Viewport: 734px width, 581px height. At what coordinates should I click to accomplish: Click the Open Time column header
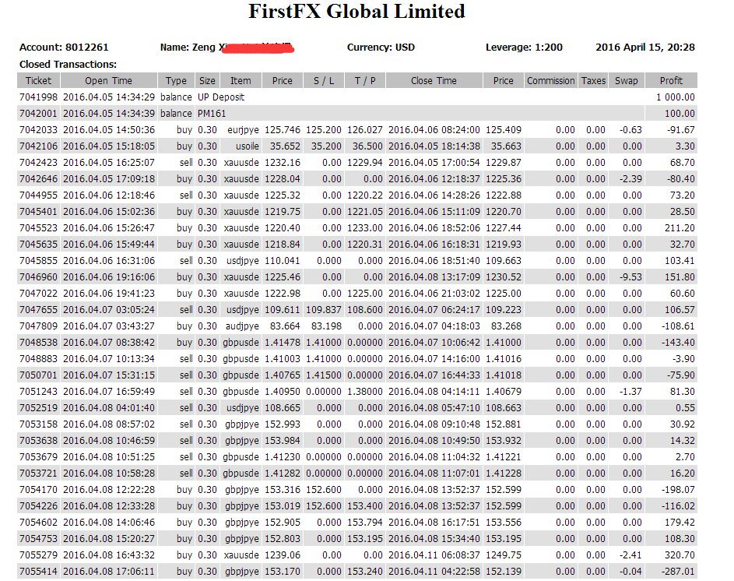pyautogui.click(x=109, y=80)
